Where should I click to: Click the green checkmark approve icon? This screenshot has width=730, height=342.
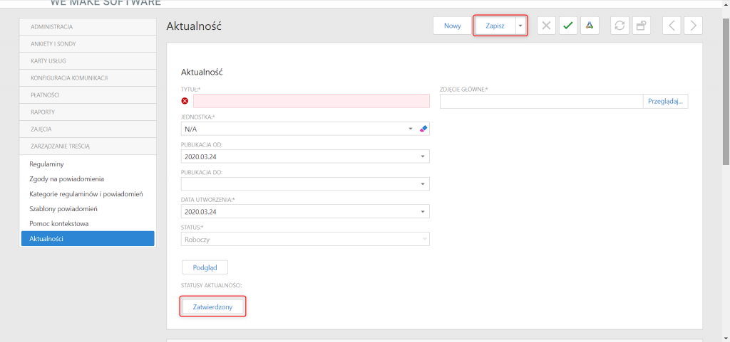point(568,26)
